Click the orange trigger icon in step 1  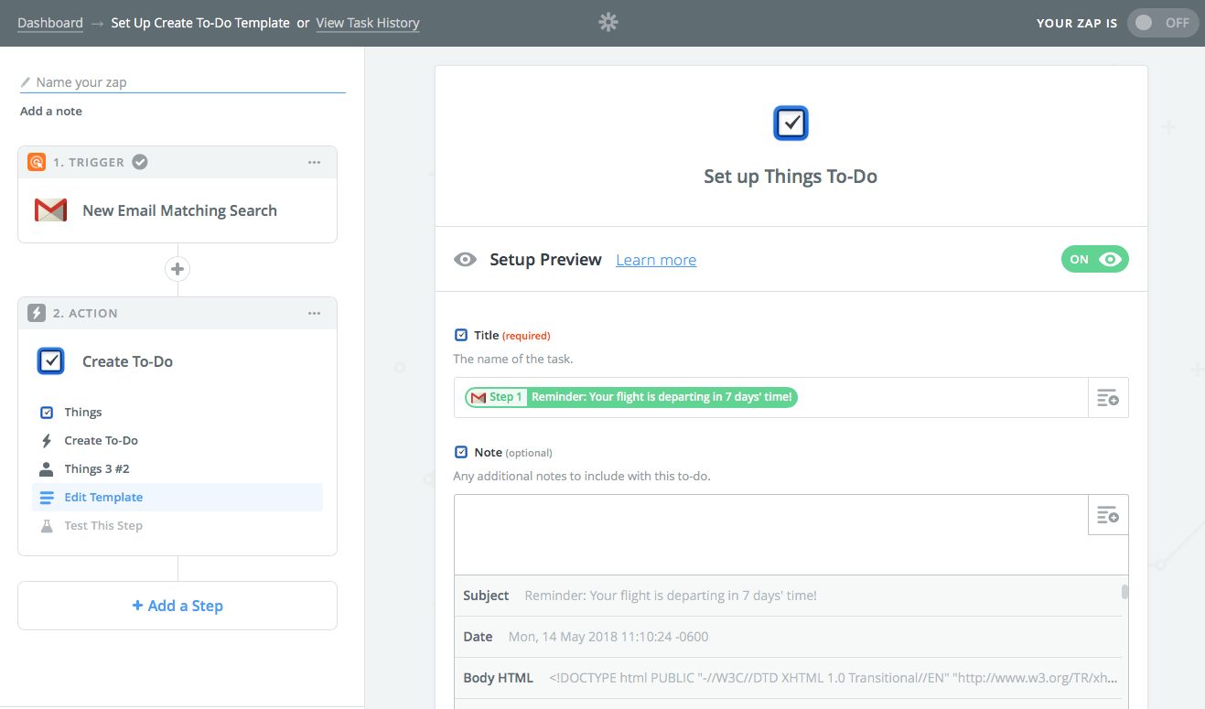pyautogui.click(x=37, y=162)
